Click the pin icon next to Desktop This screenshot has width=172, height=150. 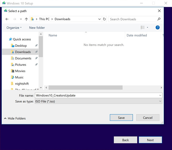click(x=36, y=45)
